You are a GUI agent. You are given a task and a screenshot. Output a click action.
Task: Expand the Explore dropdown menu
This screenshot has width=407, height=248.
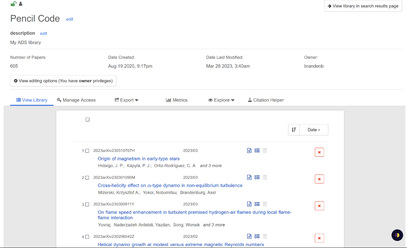point(221,100)
